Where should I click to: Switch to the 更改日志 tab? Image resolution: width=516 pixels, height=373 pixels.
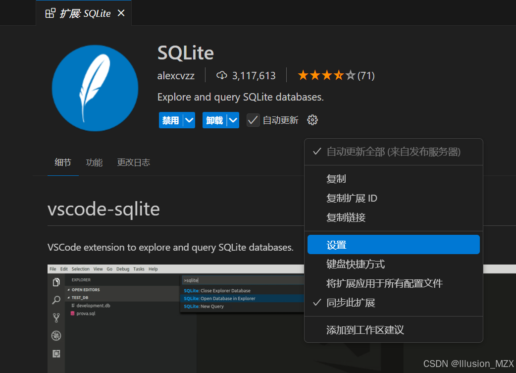(133, 162)
